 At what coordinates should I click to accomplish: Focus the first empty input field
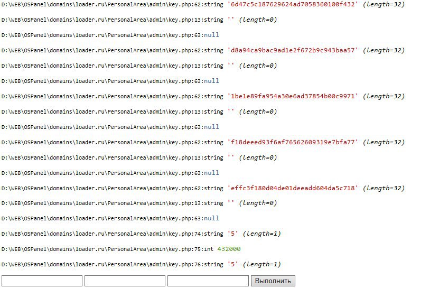pos(42,281)
